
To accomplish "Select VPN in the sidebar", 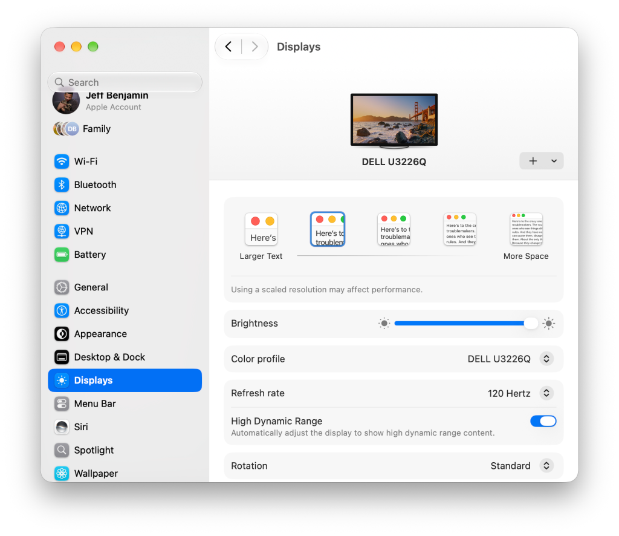I will pyautogui.click(x=125, y=232).
